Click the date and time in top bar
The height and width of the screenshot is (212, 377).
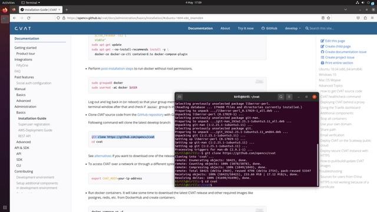pos(193,2)
